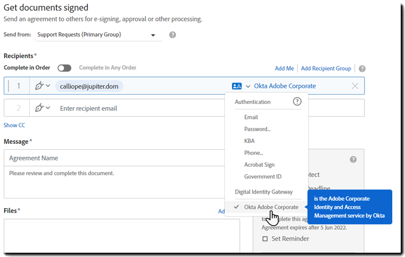Click the blue identity authentication icon
This screenshot has width=405, height=257.
point(237,86)
